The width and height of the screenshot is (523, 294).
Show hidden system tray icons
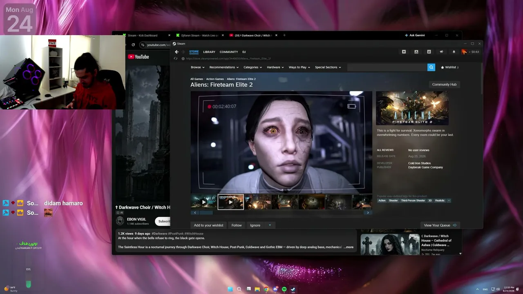tap(477, 289)
